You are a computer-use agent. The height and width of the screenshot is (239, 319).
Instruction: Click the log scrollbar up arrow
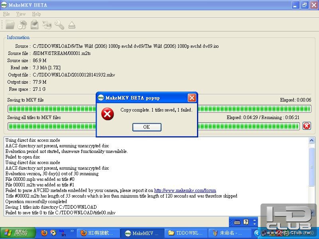[x=312, y=140]
